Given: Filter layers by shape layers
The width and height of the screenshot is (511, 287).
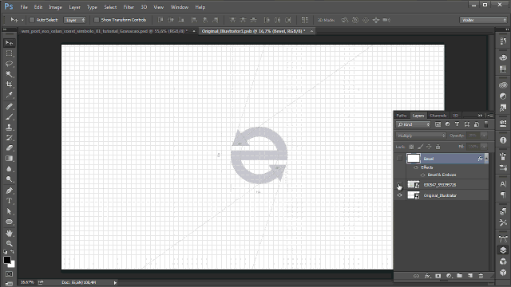Looking at the screenshot, I should click(x=466, y=124).
